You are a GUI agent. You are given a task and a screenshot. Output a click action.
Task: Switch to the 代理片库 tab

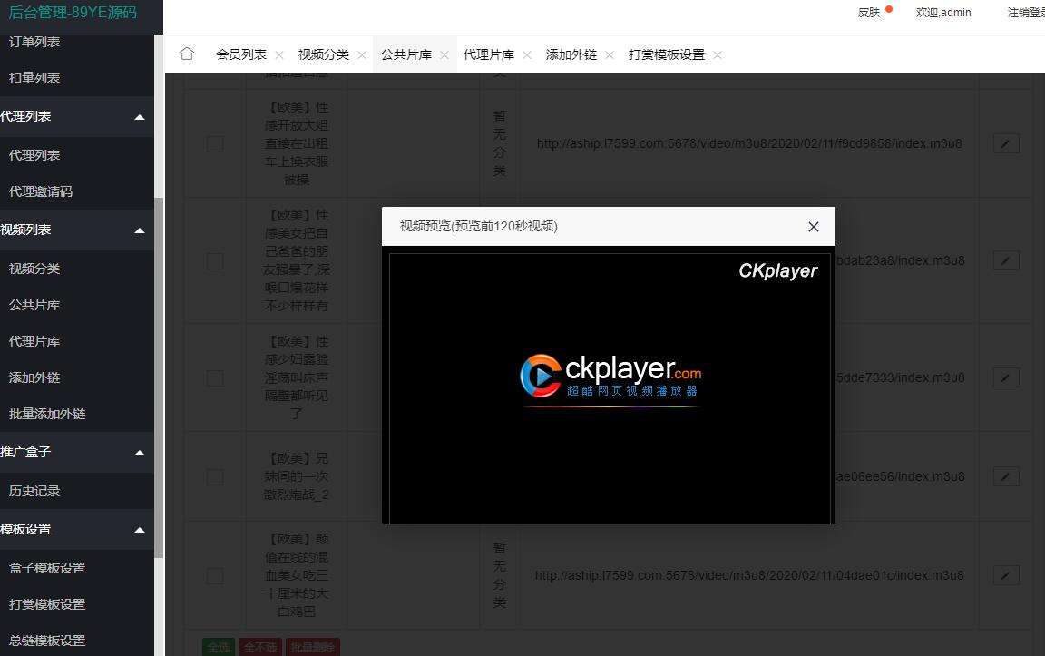pyautogui.click(x=489, y=54)
